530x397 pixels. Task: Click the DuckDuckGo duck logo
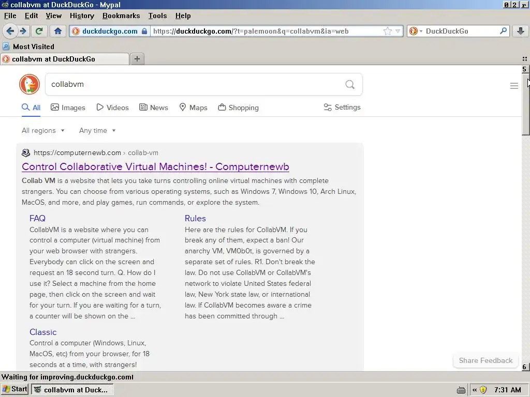coord(30,84)
